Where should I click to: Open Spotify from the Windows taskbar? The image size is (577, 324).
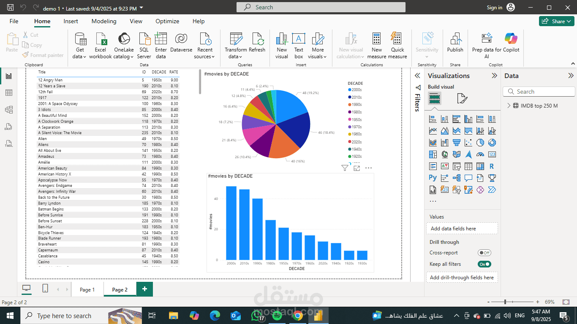(x=277, y=315)
